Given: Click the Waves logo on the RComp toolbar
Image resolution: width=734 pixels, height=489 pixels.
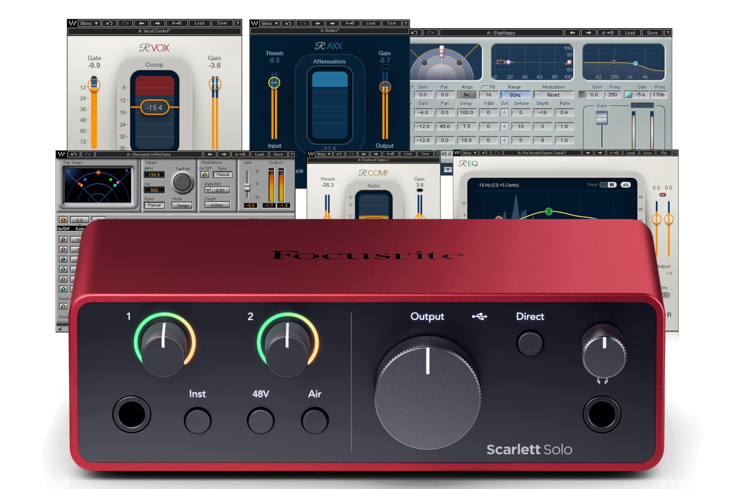Looking at the screenshot, I should [x=311, y=154].
